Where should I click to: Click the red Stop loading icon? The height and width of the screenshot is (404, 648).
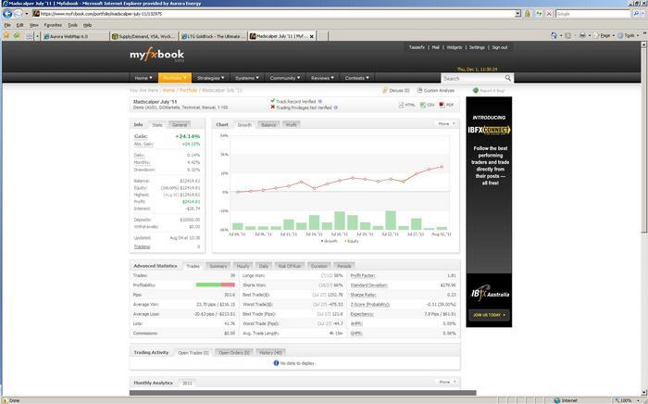[549, 14]
